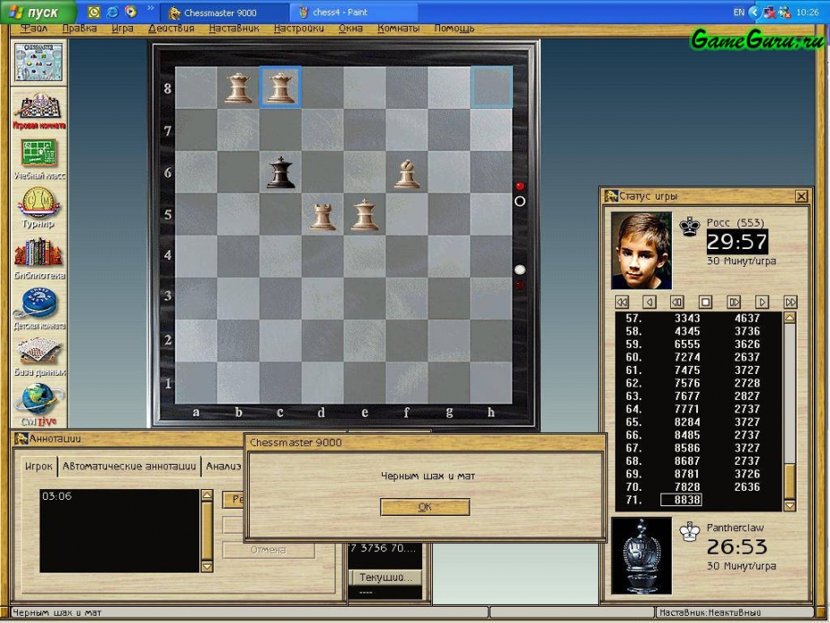Select the white bishop on f6
The height and width of the screenshot is (623, 830).
407,174
